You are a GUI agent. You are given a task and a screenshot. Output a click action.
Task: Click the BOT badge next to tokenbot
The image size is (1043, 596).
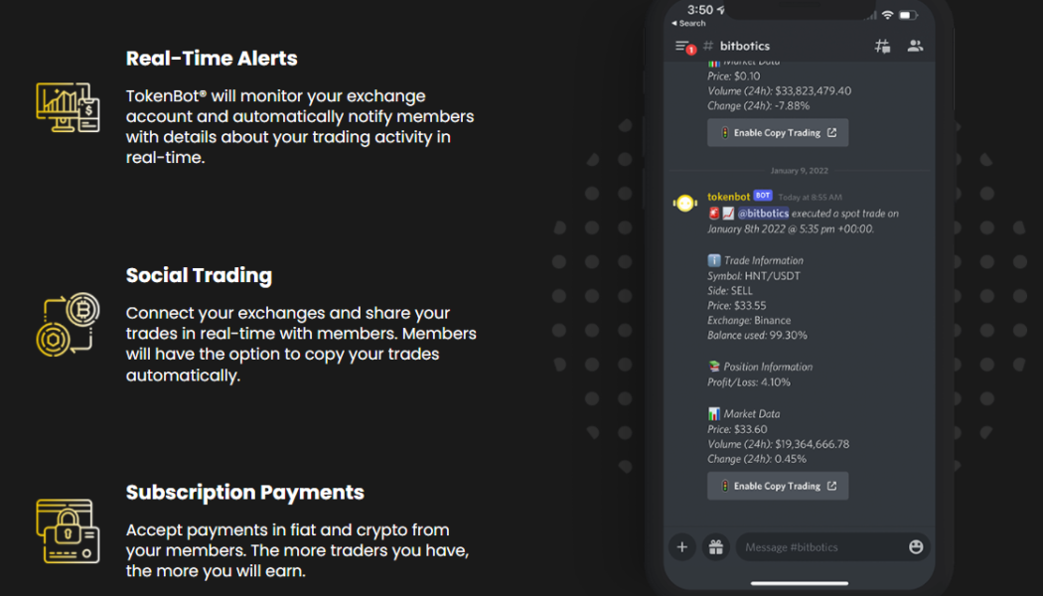(763, 196)
